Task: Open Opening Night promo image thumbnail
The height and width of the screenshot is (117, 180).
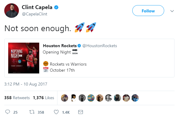Action: point(24,58)
